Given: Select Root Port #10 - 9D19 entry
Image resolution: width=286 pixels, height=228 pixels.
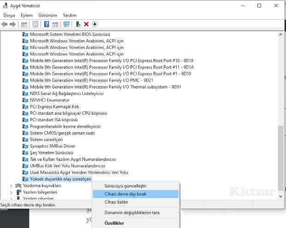Looking at the screenshot, I should [x=112, y=61].
